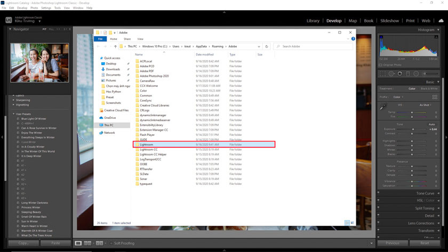448x252 pixels.
Task: Select the Graduated Filter tool
Action: pyautogui.click(x=408, y=74)
